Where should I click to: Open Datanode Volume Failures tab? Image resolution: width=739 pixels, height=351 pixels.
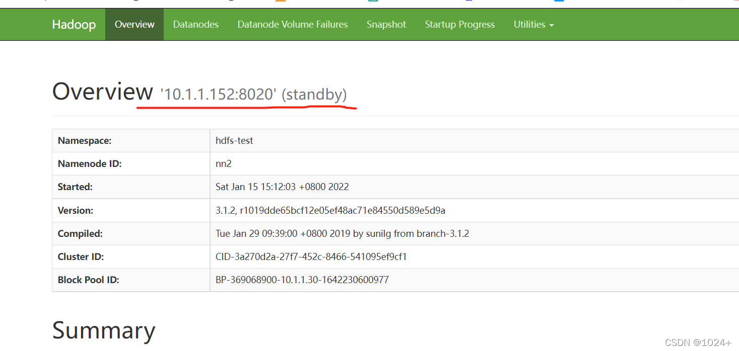point(293,24)
